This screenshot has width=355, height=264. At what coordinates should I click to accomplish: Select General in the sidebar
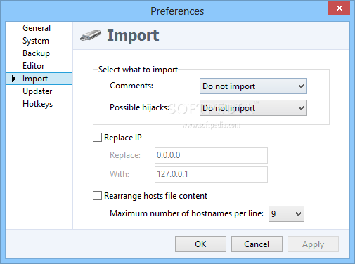point(37,28)
